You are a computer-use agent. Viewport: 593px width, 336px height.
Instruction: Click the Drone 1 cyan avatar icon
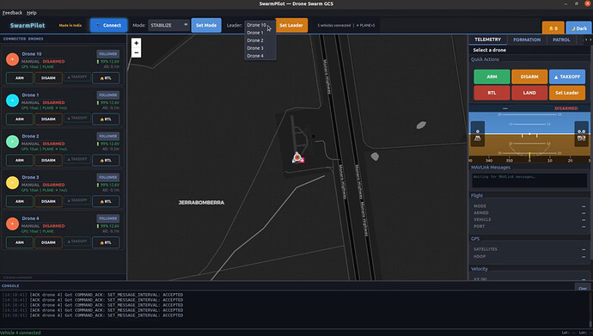(13, 101)
